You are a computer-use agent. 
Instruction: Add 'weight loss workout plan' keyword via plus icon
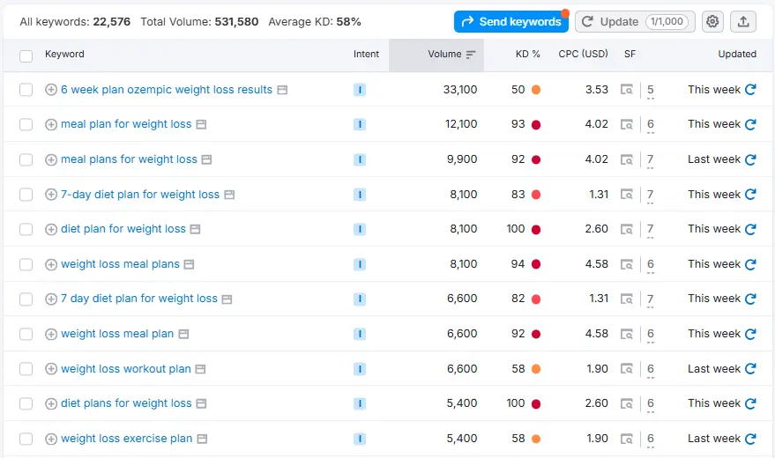point(51,369)
